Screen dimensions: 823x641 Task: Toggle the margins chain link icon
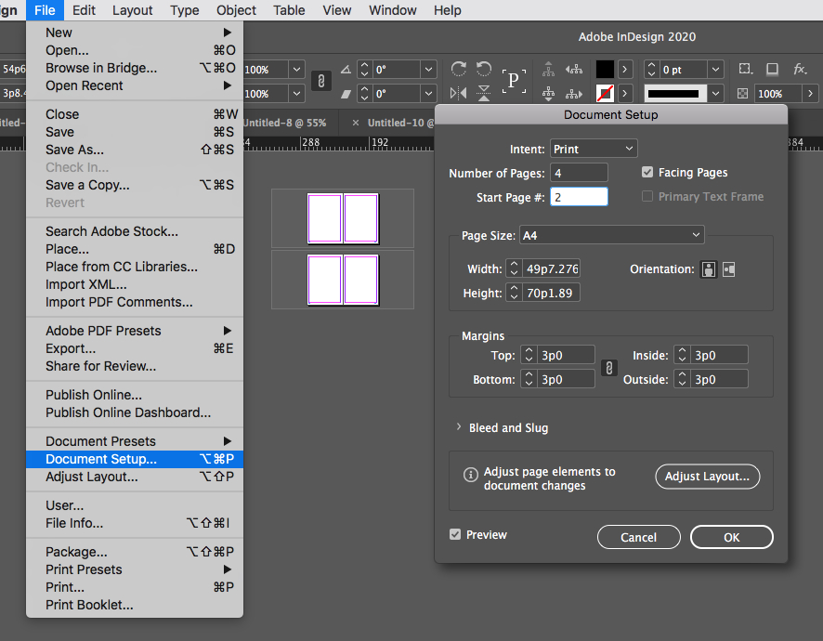[608, 368]
